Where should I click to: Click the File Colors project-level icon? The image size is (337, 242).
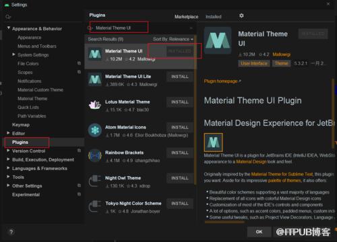pos(79,63)
